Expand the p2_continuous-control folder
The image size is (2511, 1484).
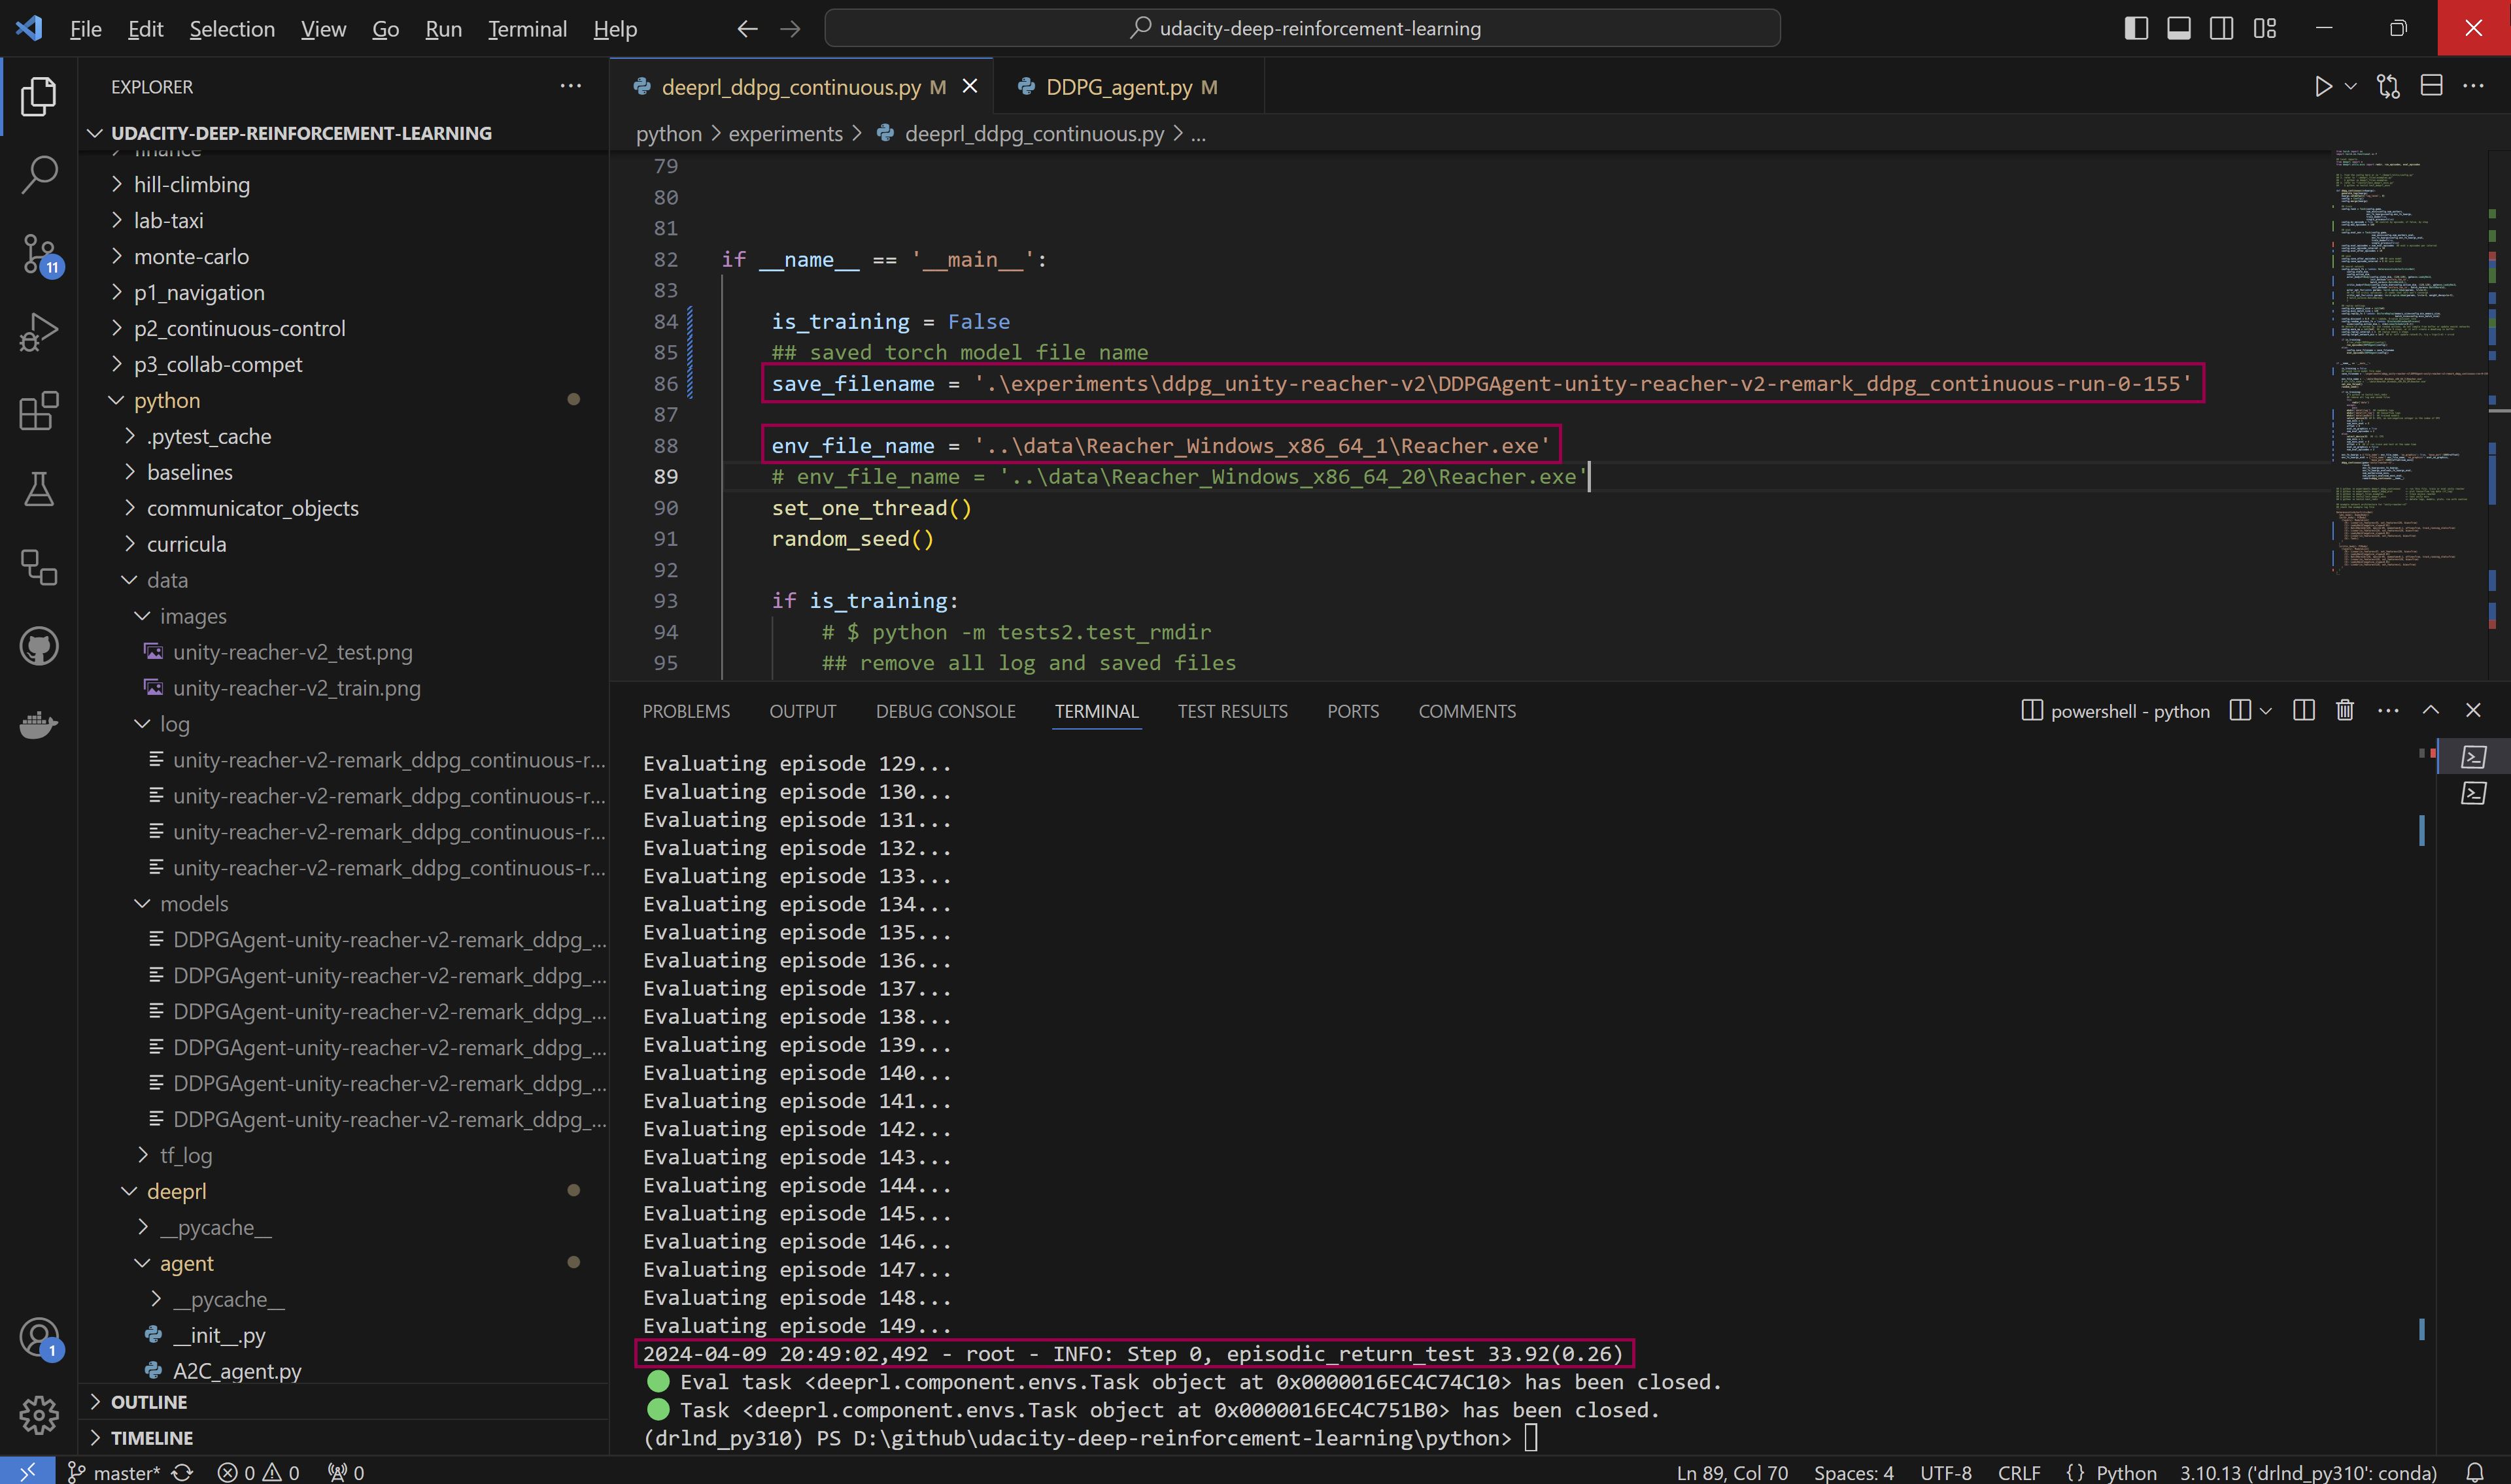coord(239,328)
